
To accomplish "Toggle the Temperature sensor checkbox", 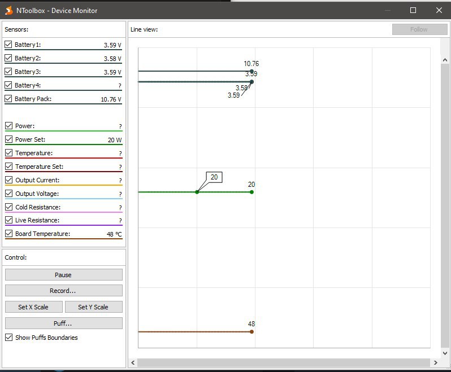I will (x=9, y=153).
